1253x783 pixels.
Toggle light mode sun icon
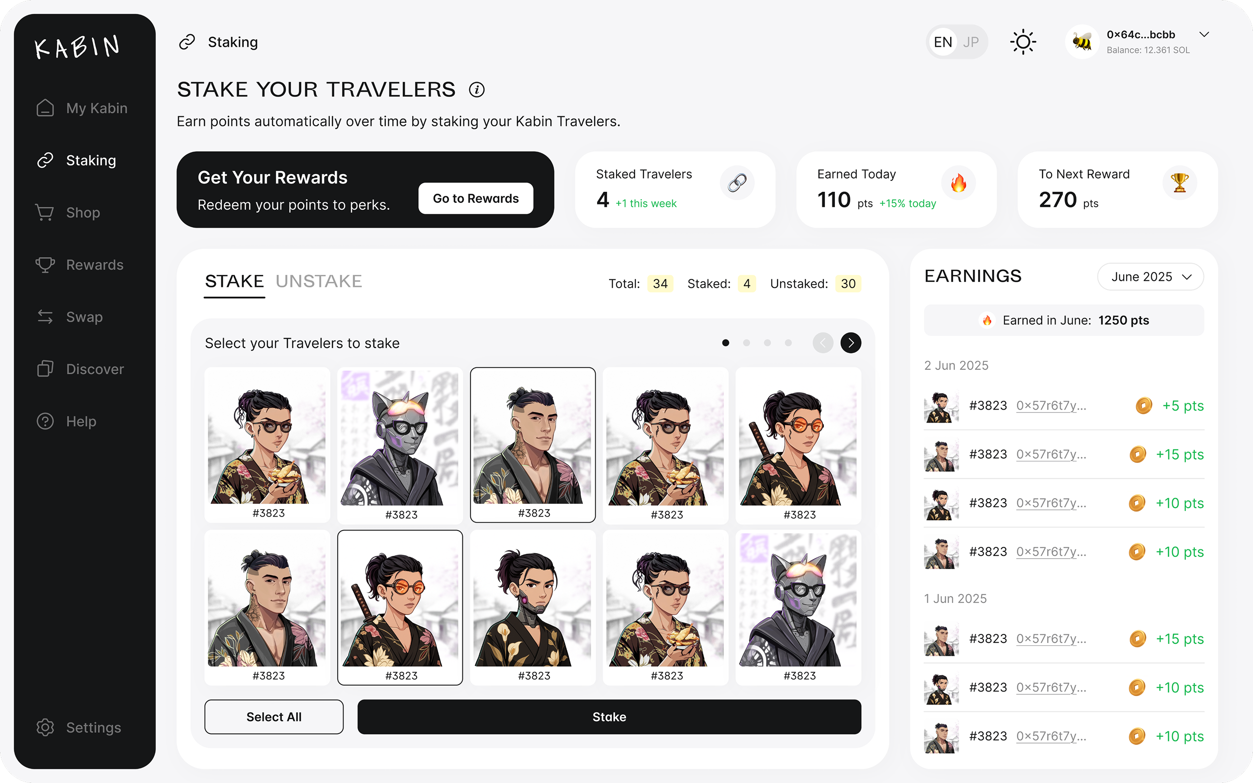pos(1023,42)
